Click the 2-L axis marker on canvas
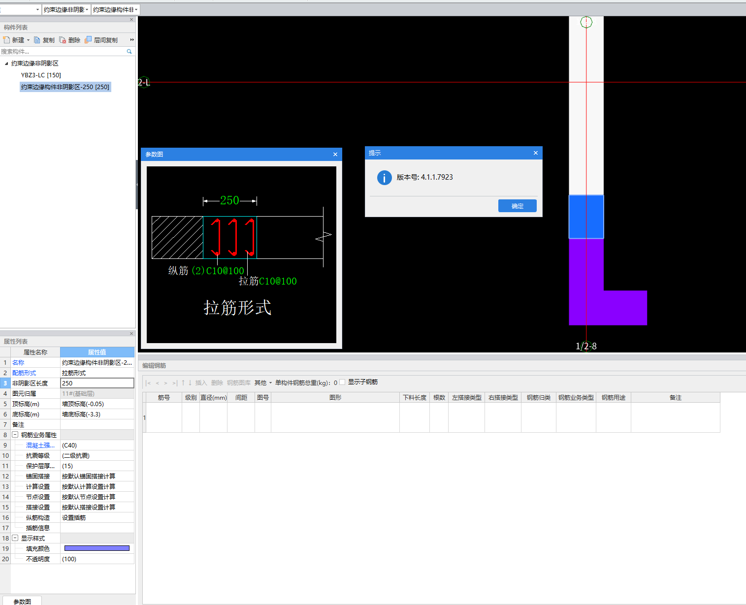Screen dimensions: 746x605 coord(143,82)
